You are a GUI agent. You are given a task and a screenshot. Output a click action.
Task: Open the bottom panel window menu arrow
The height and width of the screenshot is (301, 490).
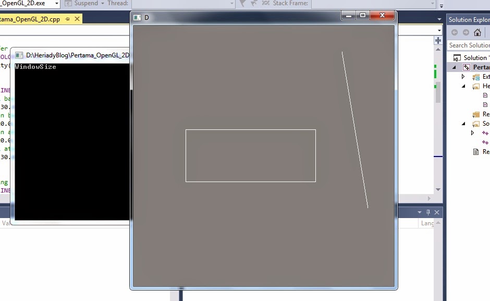point(420,212)
